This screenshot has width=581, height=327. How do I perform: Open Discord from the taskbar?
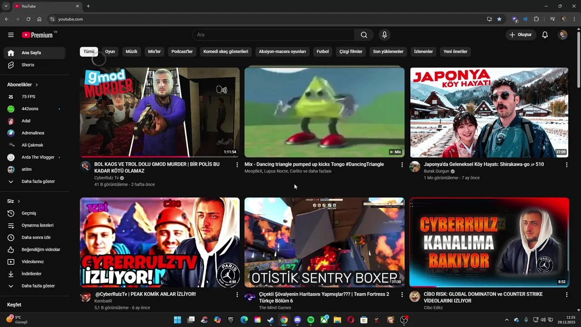coord(297,320)
